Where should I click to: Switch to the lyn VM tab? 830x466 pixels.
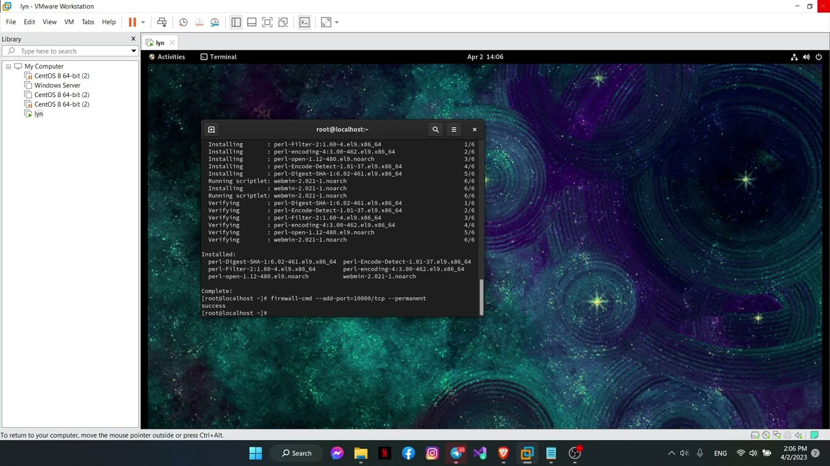tap(160, 43)
